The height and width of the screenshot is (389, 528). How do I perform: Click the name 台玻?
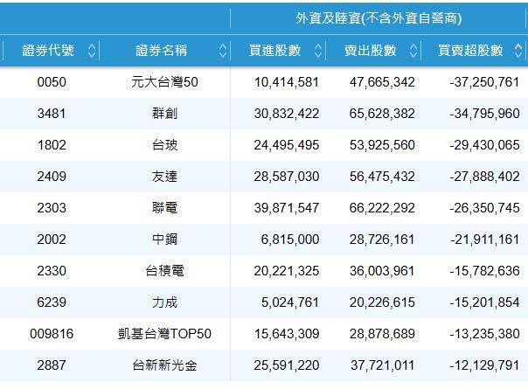click(164, 145)
